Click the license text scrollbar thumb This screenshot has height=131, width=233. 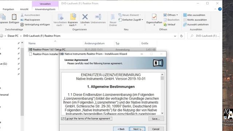[162, 78]
